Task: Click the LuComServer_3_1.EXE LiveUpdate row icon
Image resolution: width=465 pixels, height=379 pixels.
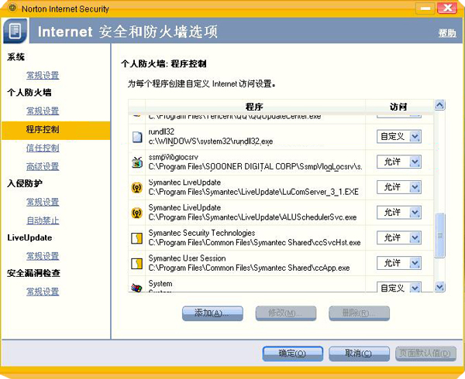Action: pos(137,188)
